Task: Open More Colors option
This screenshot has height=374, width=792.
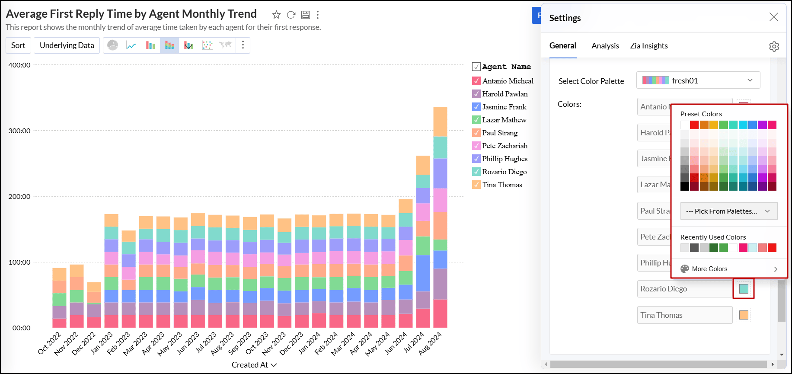Action: [728, 269]
